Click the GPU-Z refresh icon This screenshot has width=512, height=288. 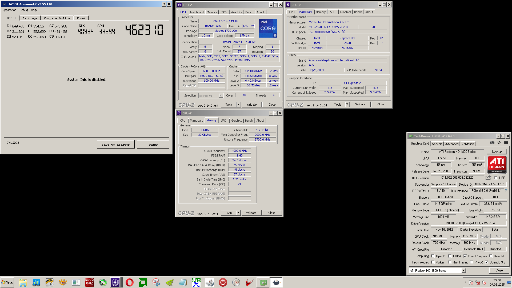499,143
